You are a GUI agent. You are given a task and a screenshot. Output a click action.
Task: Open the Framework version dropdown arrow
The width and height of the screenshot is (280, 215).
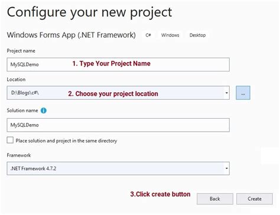tap(227, 168)
